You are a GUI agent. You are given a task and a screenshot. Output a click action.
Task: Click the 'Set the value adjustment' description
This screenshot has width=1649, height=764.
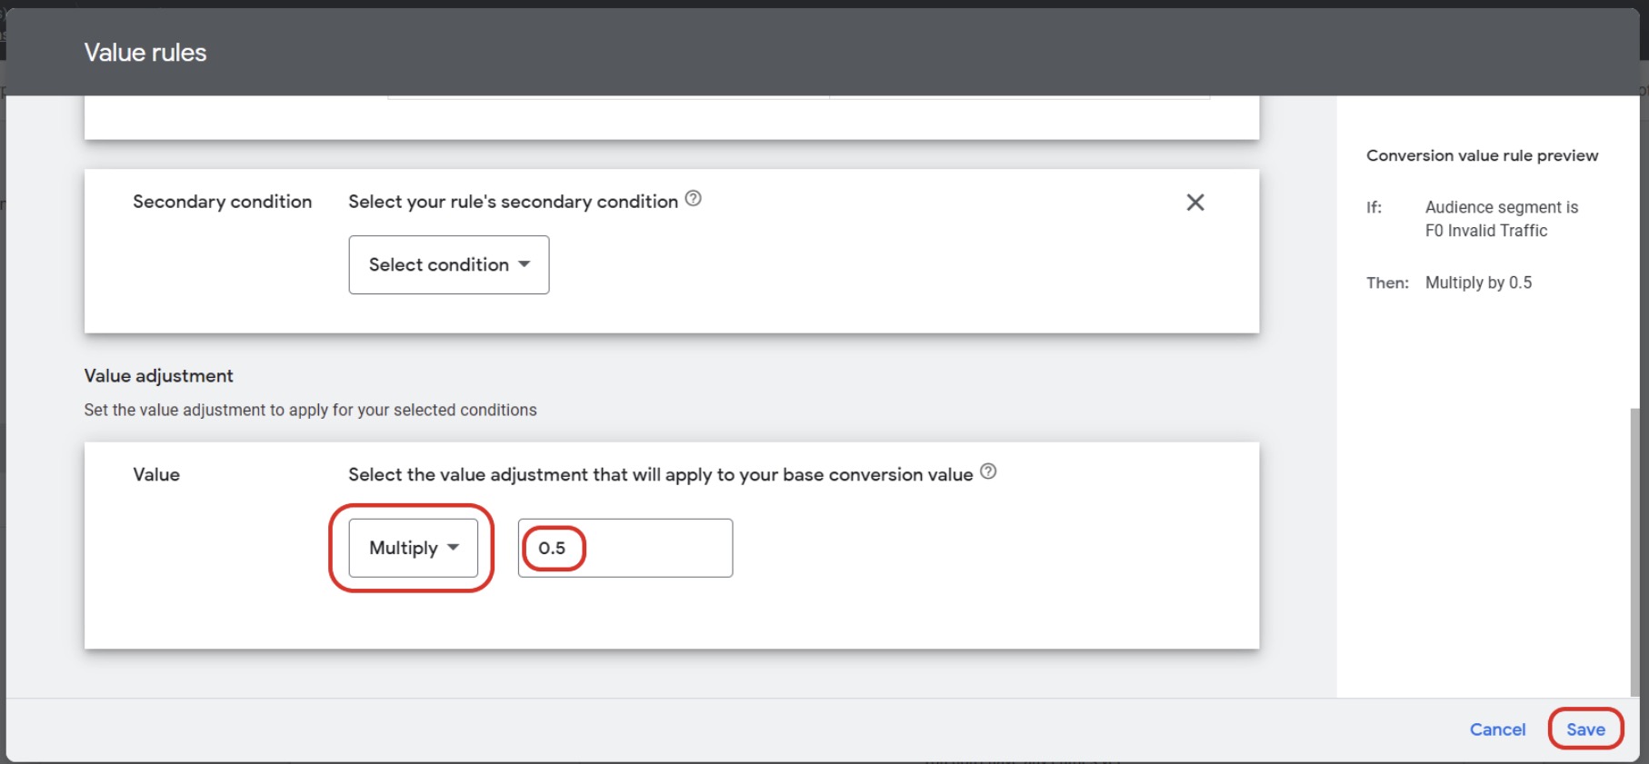(310, 410)
